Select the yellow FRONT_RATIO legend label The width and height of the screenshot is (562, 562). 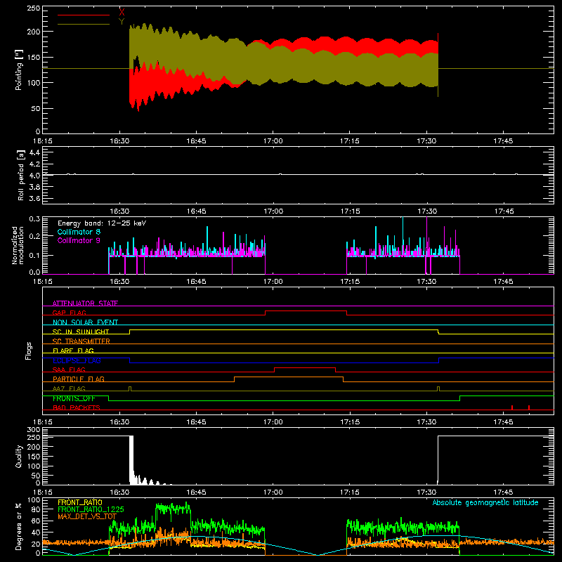(x=80, y=502)
